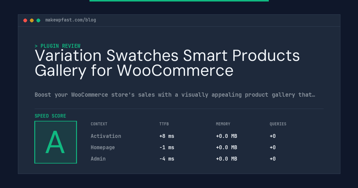Click the makewpfast.com/blog address text
The image size is (358, 188).
point(71,20)
